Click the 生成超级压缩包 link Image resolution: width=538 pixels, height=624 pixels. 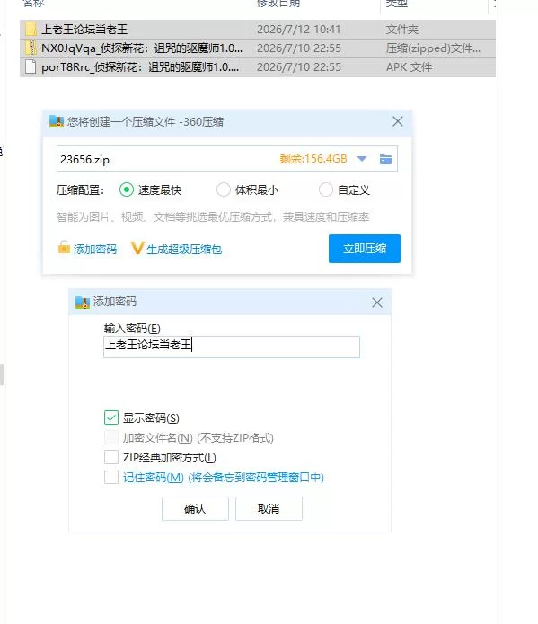tap(184, 250)
